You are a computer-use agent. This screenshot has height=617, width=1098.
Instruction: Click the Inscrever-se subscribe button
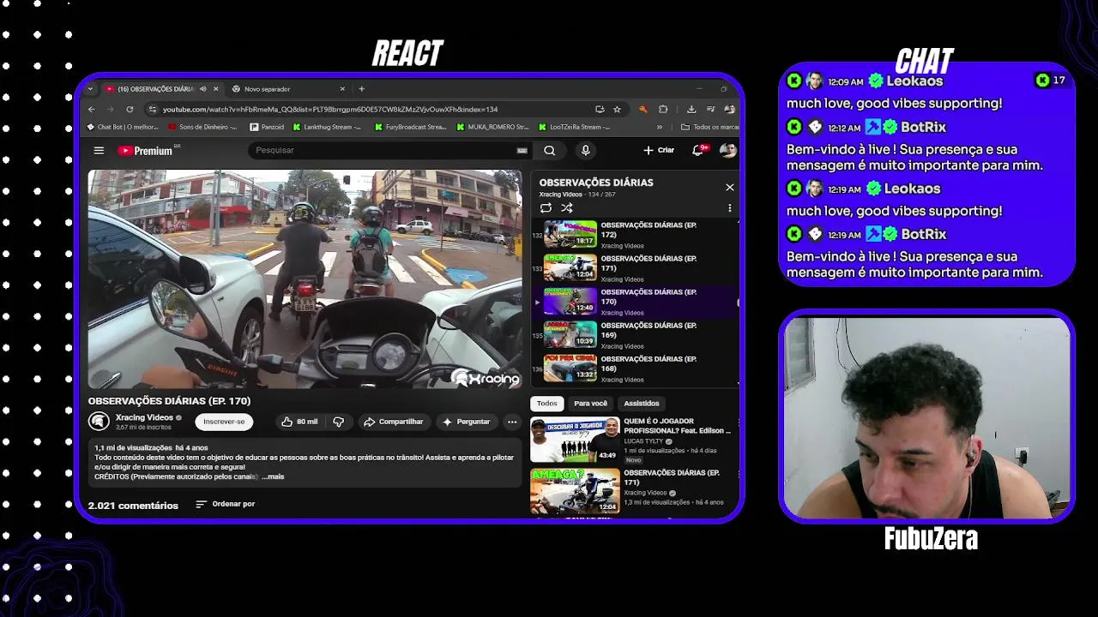click(x=224, y=422)
